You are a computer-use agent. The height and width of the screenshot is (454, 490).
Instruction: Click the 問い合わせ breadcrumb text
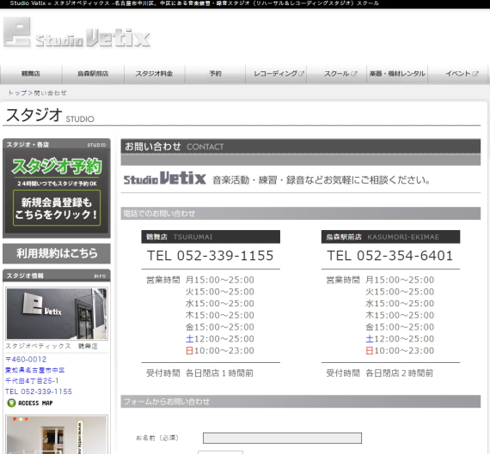coord(50,93)
